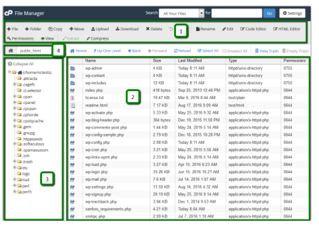
Task: Sort by Size column header
Action: tap(157, 60)
